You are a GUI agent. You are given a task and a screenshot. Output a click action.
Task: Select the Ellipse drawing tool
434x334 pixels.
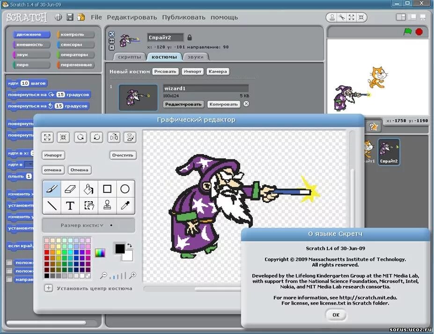[125, 189]
